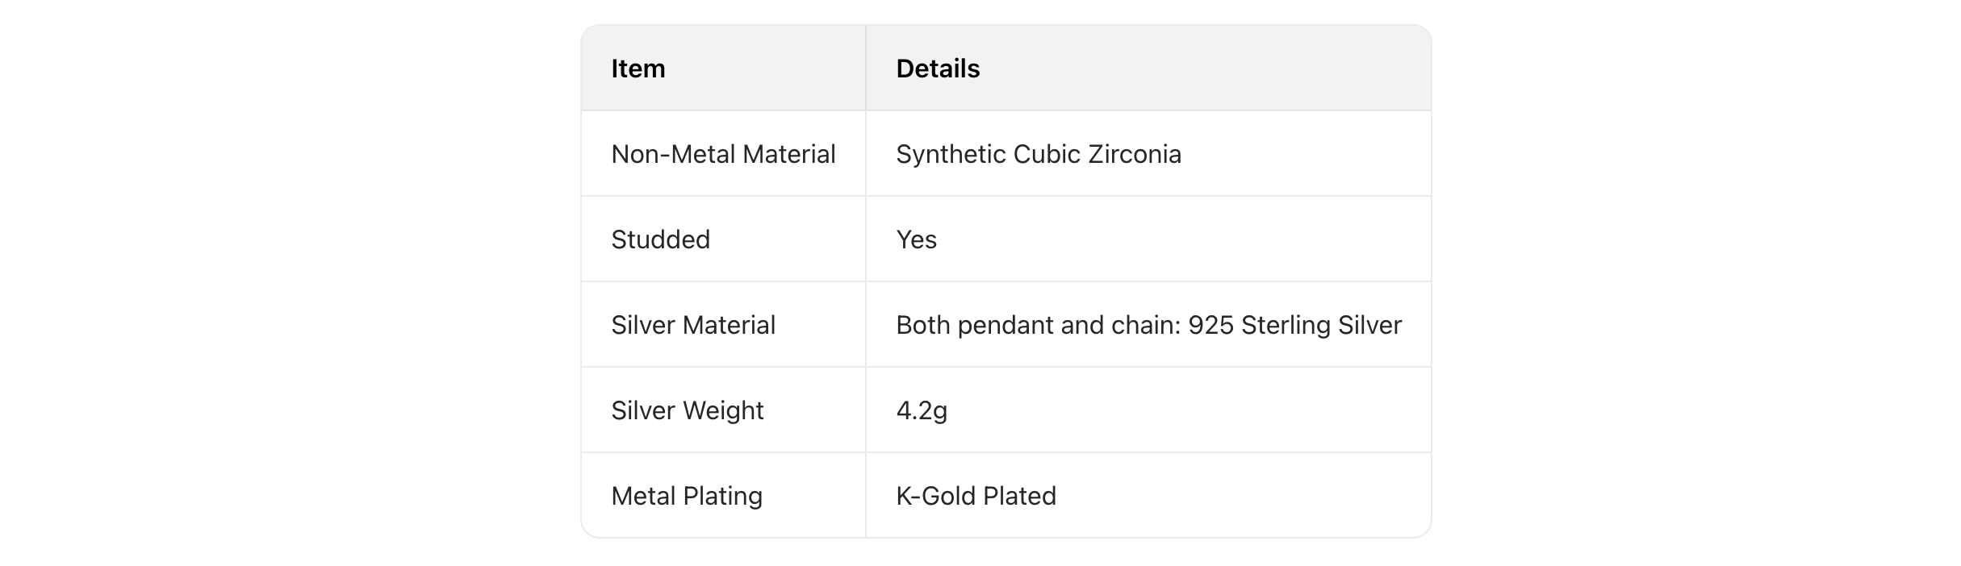This screenshot has height=566, width=1961.
Task: Click the word K-Gold in plating details
Action: (935, 496)
